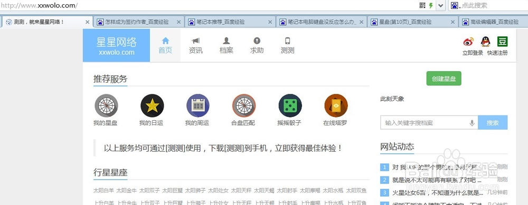The image size is (528, 205).
Task: Open 档案 navigation item
Action: [x=227, y=45]
